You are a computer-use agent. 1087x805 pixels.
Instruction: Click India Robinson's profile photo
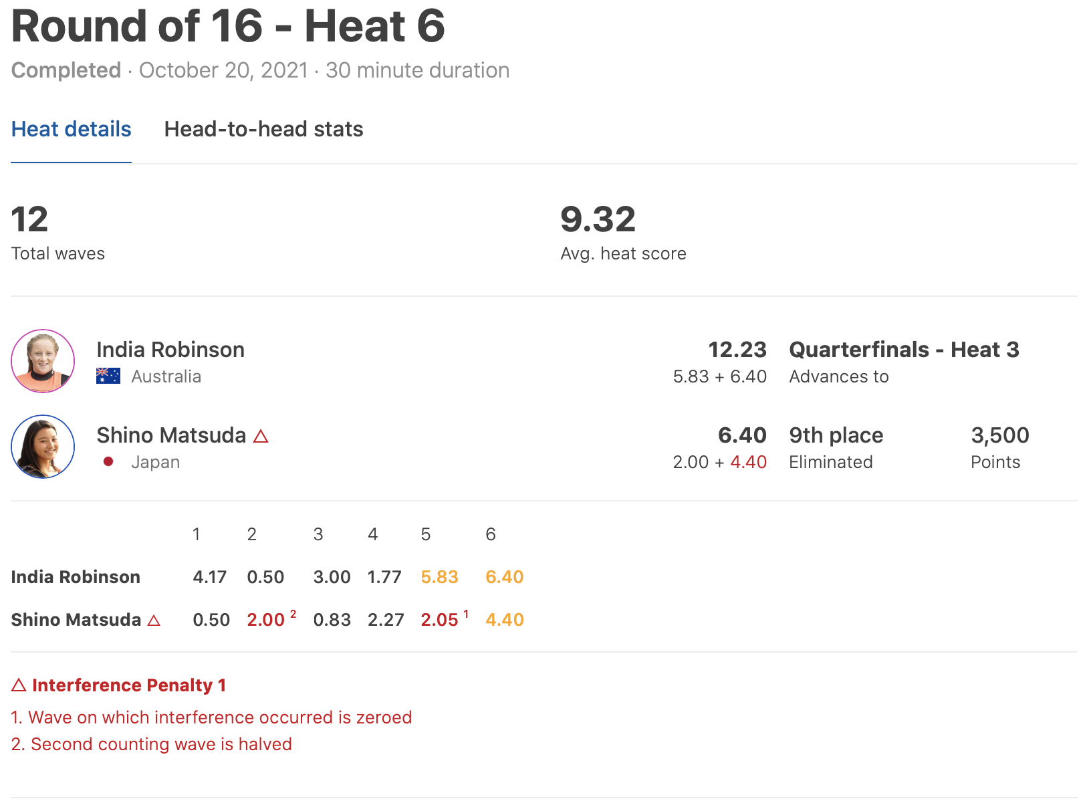(43, 361)
